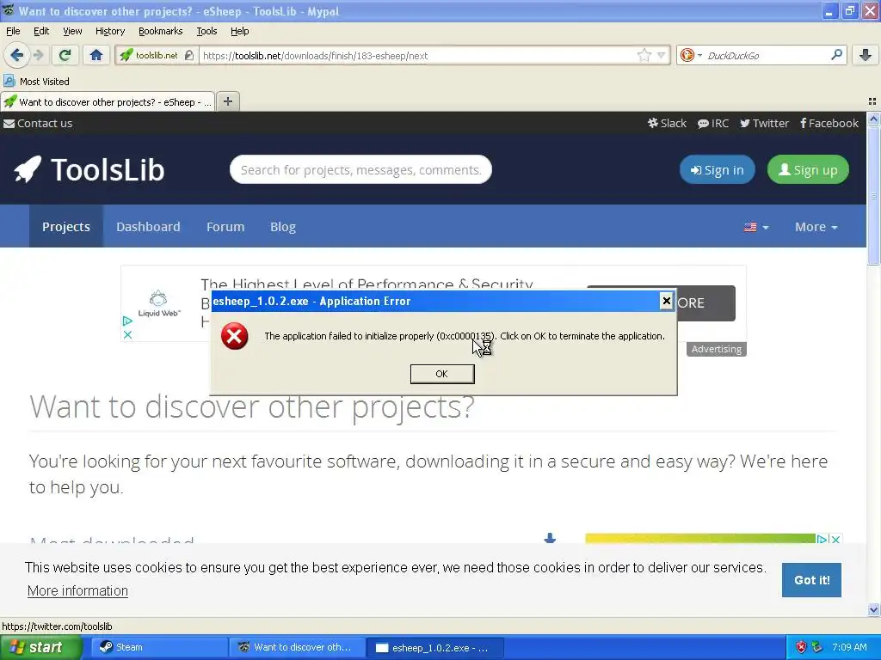The image size is (881, 660).
Task: Open the Windows start menu
Action: point(40,647)
